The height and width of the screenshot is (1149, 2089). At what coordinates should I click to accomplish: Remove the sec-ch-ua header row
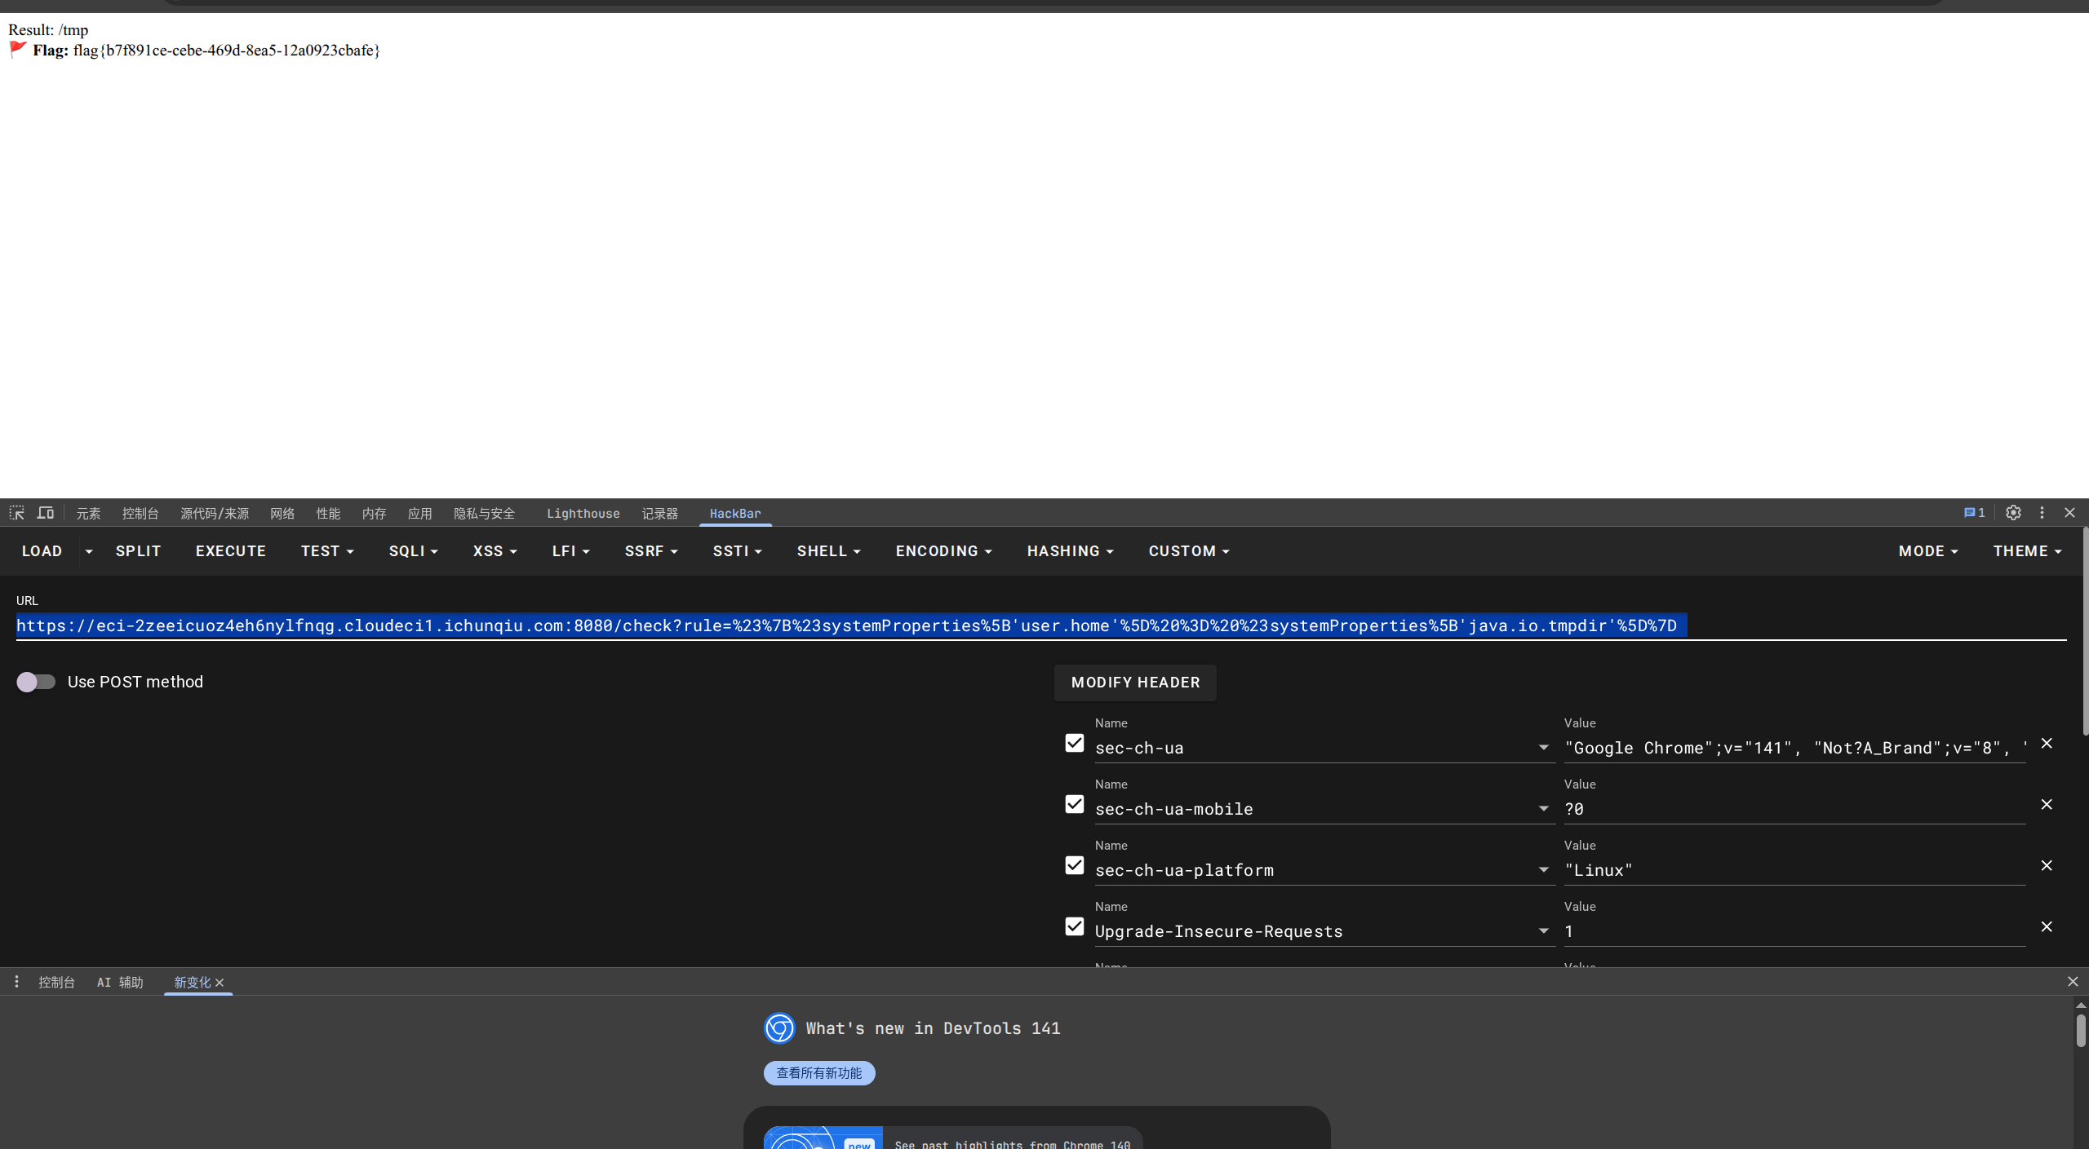[x=2047, y=743]
